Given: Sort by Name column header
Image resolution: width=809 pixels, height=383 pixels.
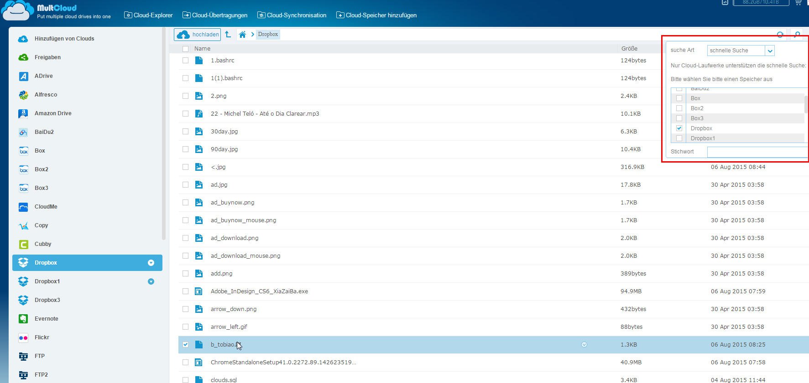Looking at the screenshot, I should (x=202, y=49).
